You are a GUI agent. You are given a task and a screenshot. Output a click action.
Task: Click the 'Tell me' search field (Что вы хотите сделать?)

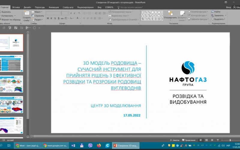(x=130, y=7)
